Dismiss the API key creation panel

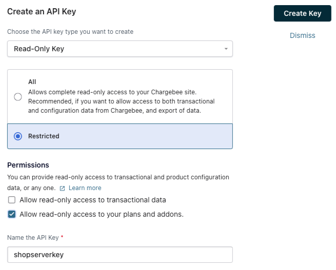coord(302,35)
